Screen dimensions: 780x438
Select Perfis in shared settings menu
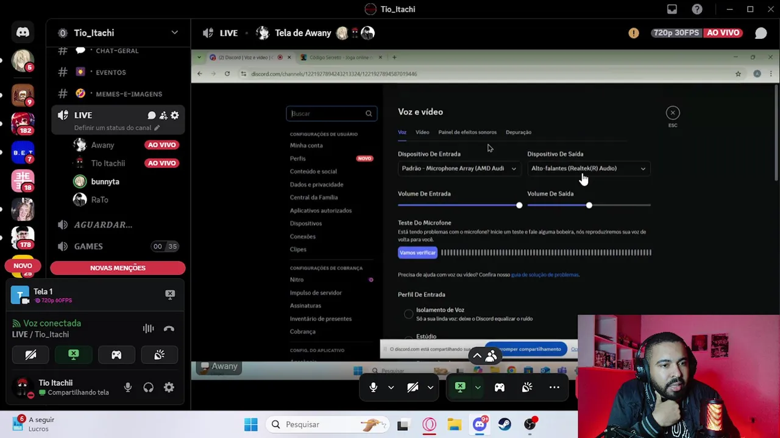click(x=298, y=158)
